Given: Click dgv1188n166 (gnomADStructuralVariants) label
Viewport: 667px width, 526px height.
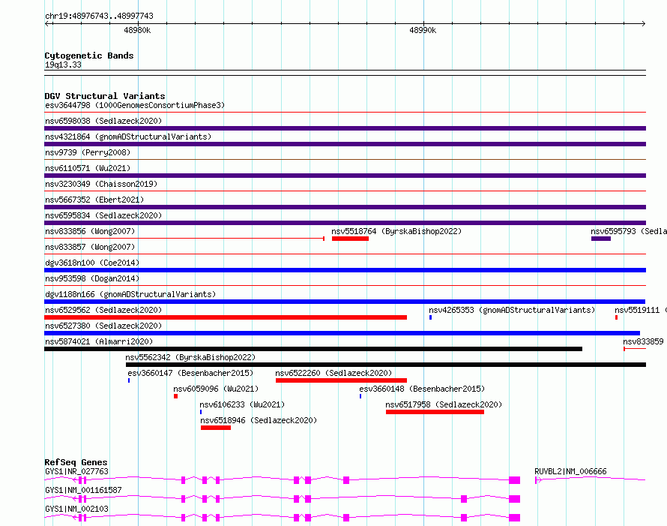Looking at the screenshot, I should point(130,294).
